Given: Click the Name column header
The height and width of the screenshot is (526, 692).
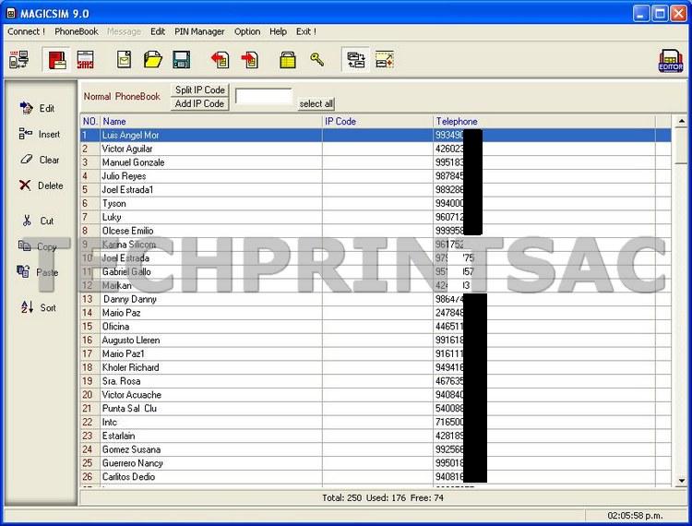Looking at the screenshot, I should click(x=211, y=122).
